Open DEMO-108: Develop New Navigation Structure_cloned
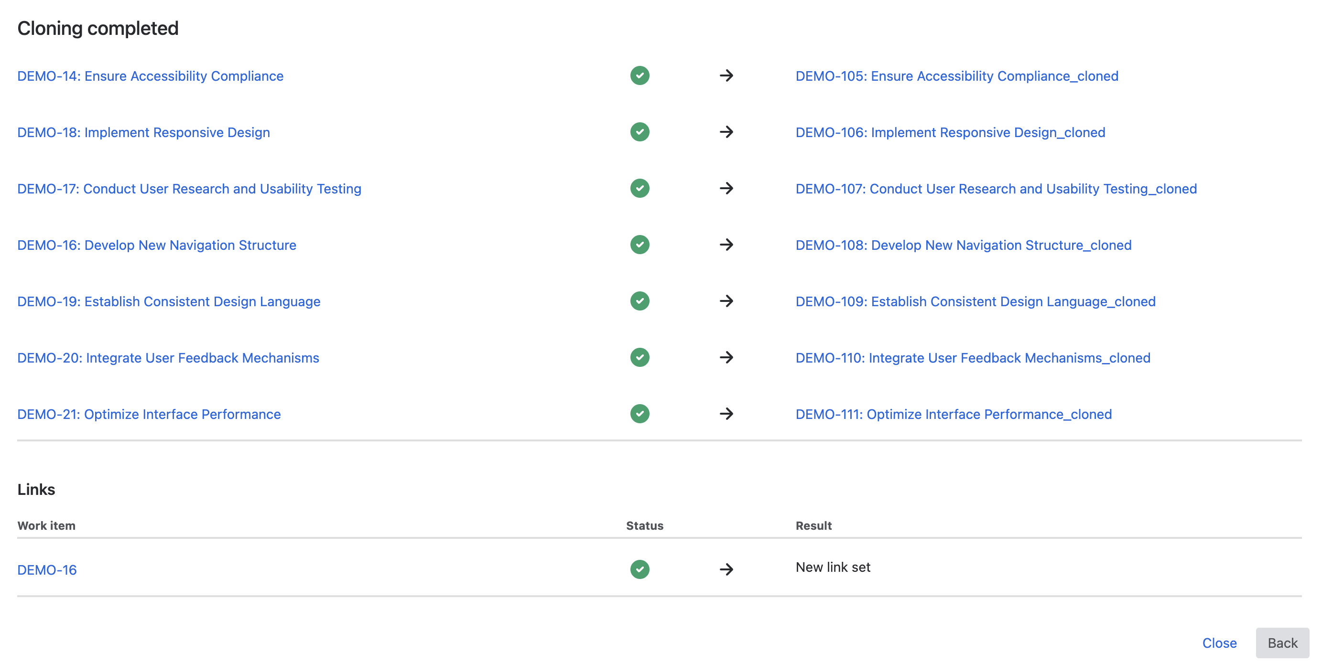The height and width of the screenshot is (664, 1322). [x=963, y=245]
